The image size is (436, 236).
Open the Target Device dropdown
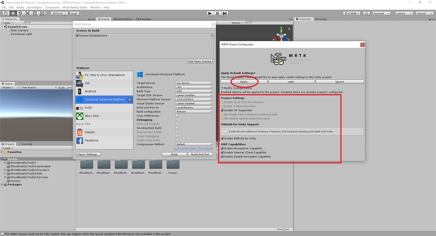point(194,83)
